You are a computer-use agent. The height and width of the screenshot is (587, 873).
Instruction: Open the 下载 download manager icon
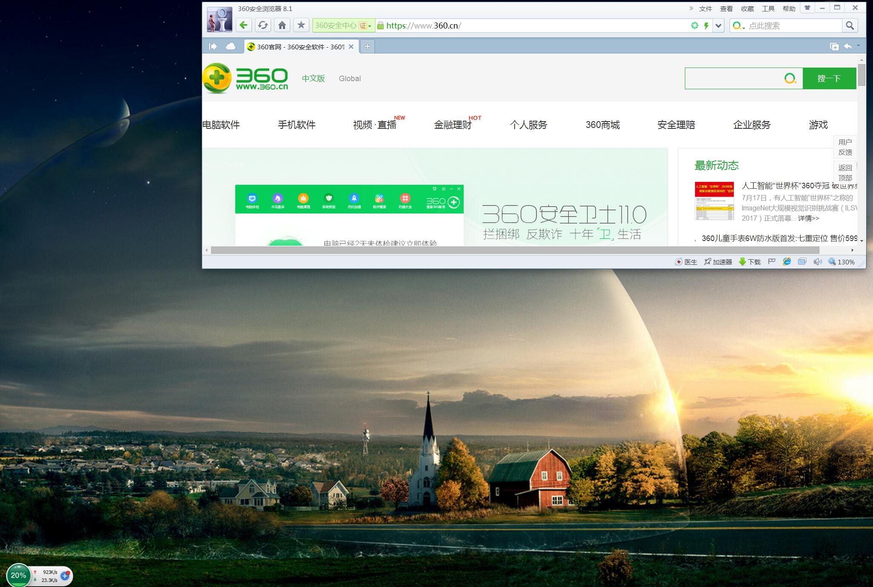coord(750,262)
